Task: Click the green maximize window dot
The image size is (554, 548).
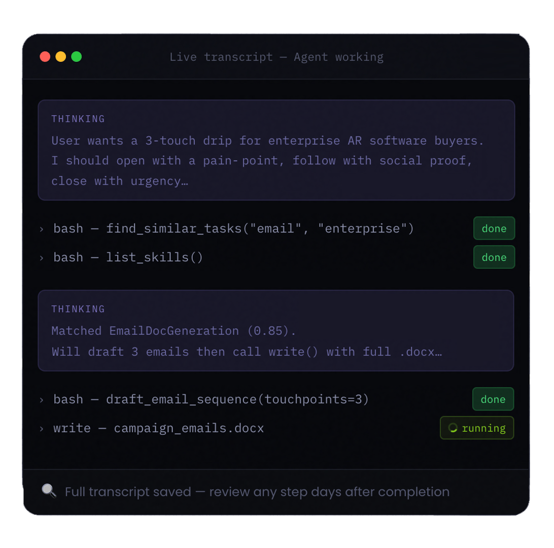Action: point(77,57)
